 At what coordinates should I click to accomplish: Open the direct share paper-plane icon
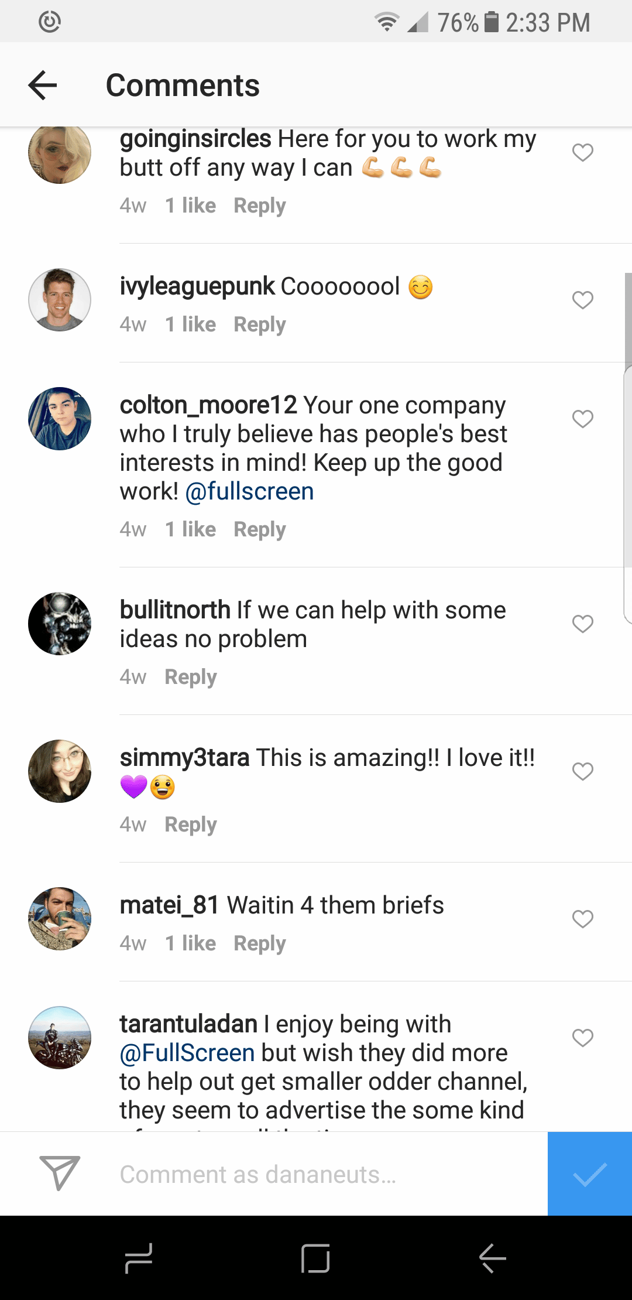click(x=60, y=1173)
